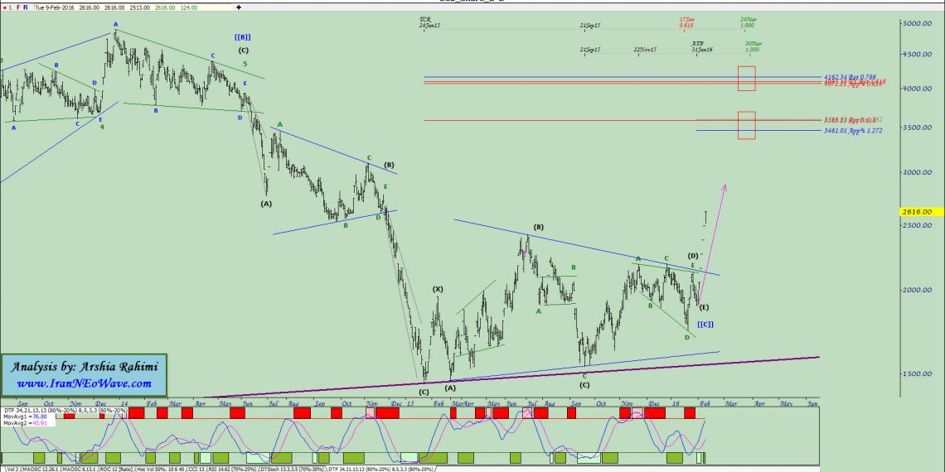Click the plus crosshair icon in header
This screenshot has height=472, width=945.
pyautogui.click(x=239, y=7)
